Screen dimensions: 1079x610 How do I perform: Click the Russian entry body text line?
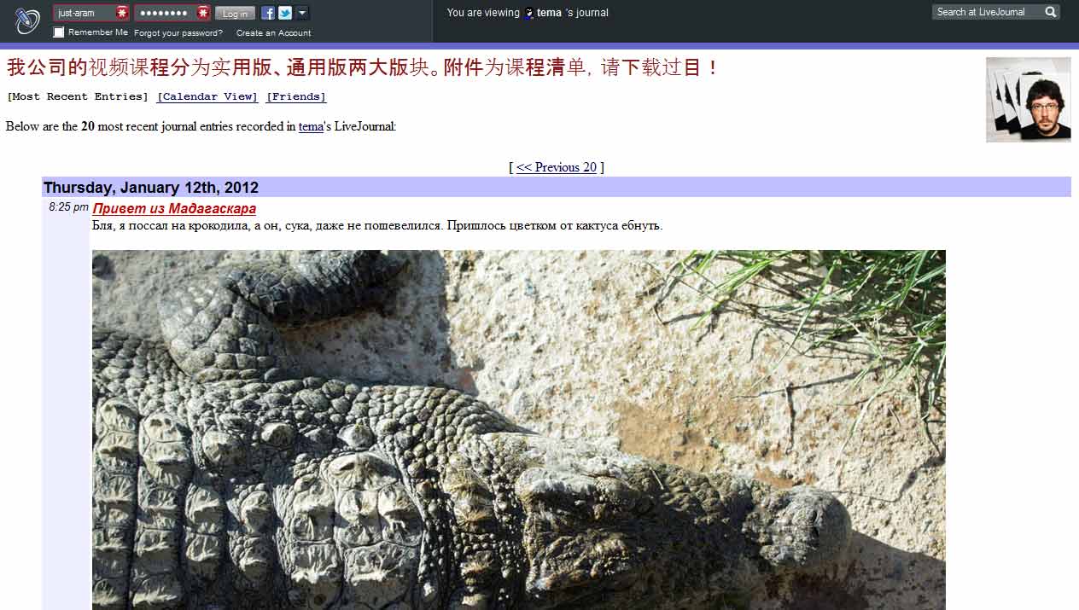(x=377, y=226)
